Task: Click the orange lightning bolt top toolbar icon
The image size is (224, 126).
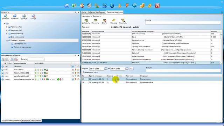Action: pos(127,6)
